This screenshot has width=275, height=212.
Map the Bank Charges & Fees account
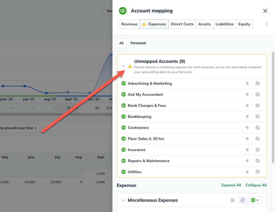tap(247, 106)
